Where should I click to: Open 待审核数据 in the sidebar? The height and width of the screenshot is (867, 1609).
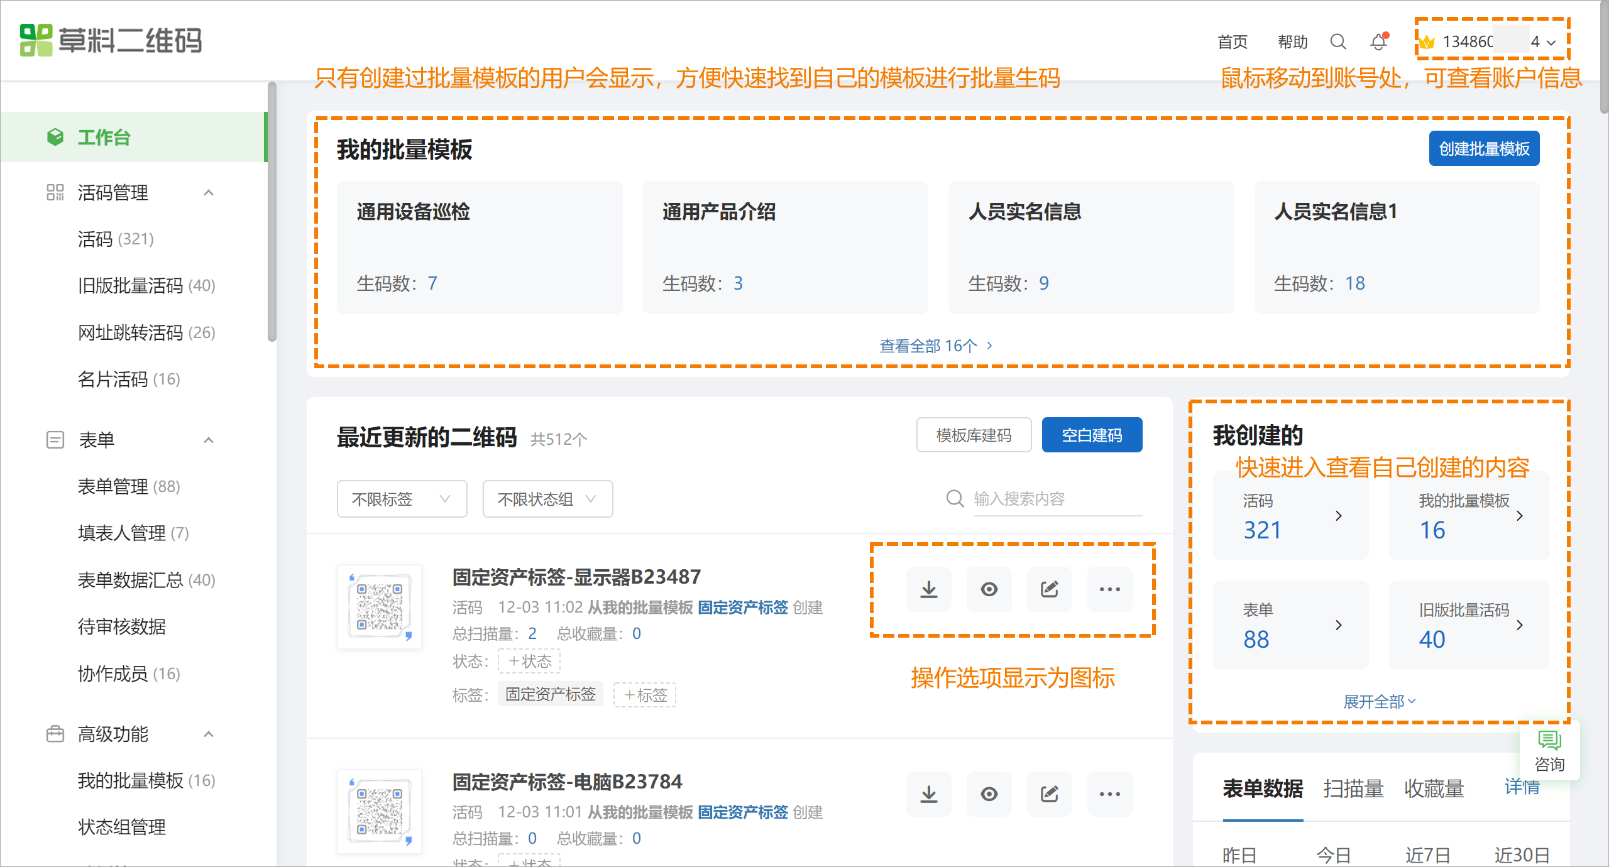click(122, 627)
